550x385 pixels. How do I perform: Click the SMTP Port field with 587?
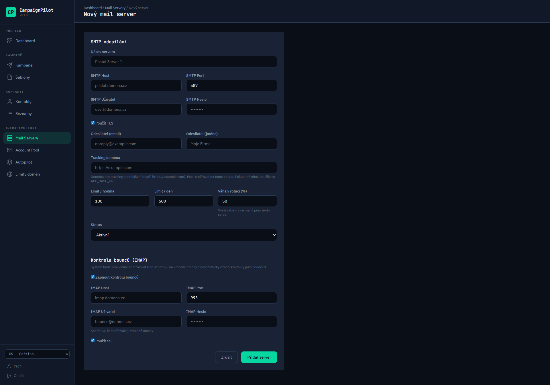click(231, 85)
